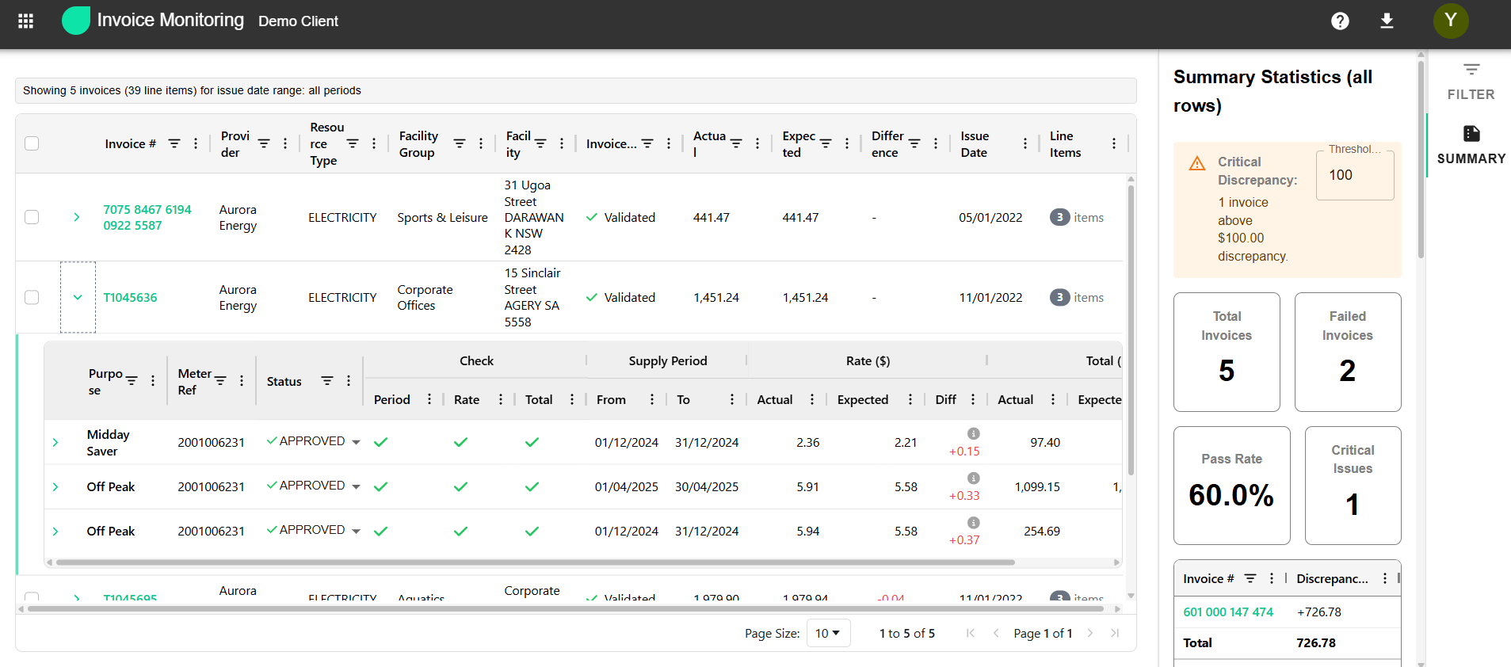Open the apps grid menu icon
Screen dimensions: 1511x667
click(25, 21)
